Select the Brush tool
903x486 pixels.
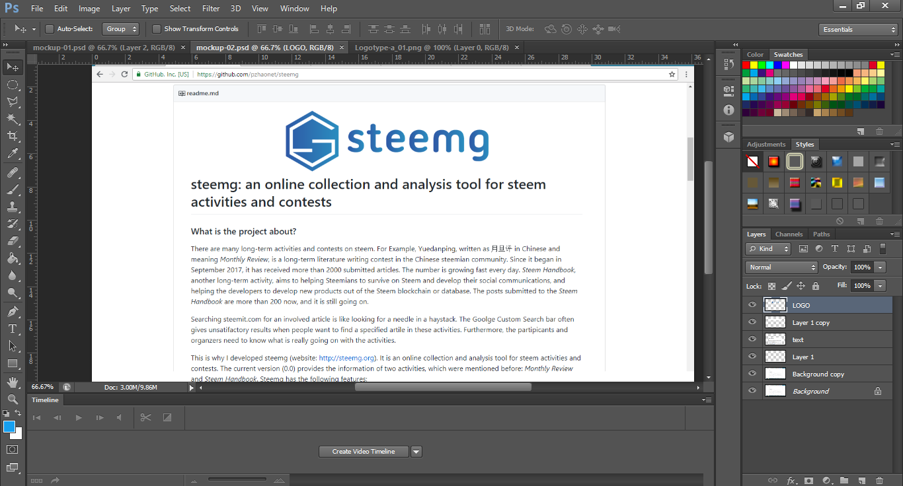point(13,190)
